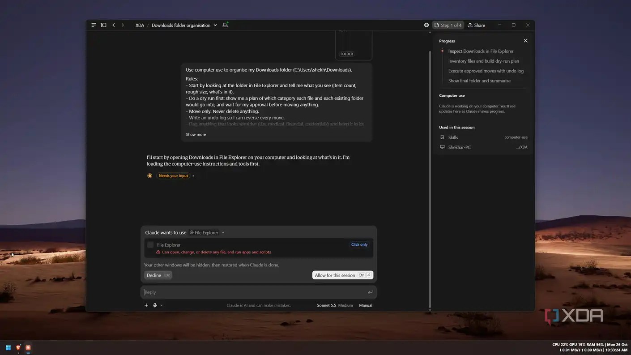Click Show more on the user message

(196, 134)
